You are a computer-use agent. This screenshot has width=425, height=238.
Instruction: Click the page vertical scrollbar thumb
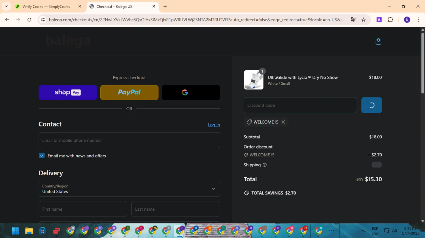423,63
